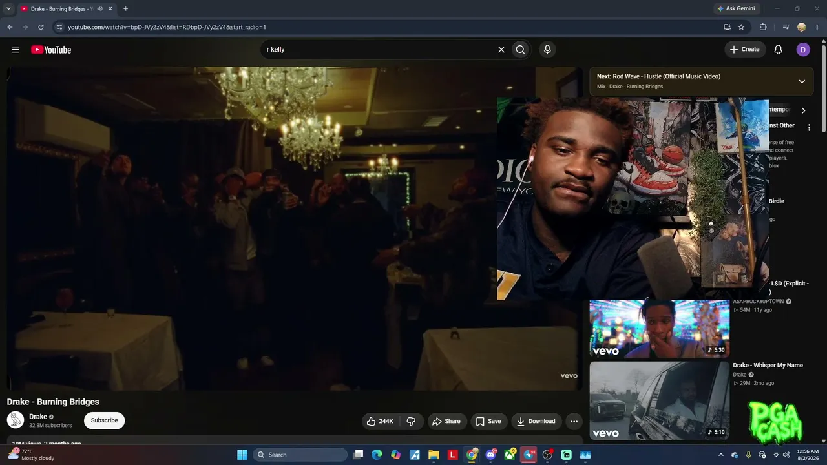Show next category chips with arrow
Viewport: 827px width, 465px height.
tap(803, 110)
